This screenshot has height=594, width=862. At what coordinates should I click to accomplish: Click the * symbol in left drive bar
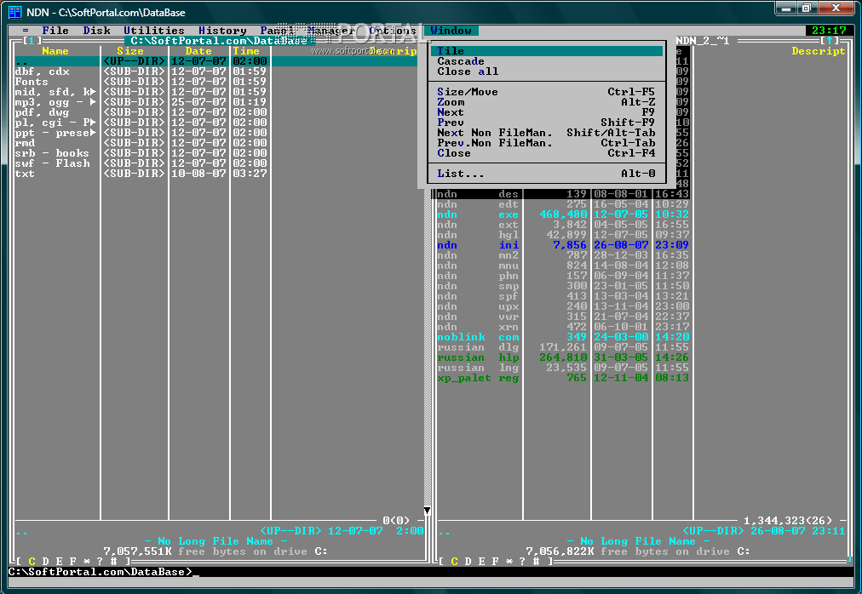[x=86, y=561]
